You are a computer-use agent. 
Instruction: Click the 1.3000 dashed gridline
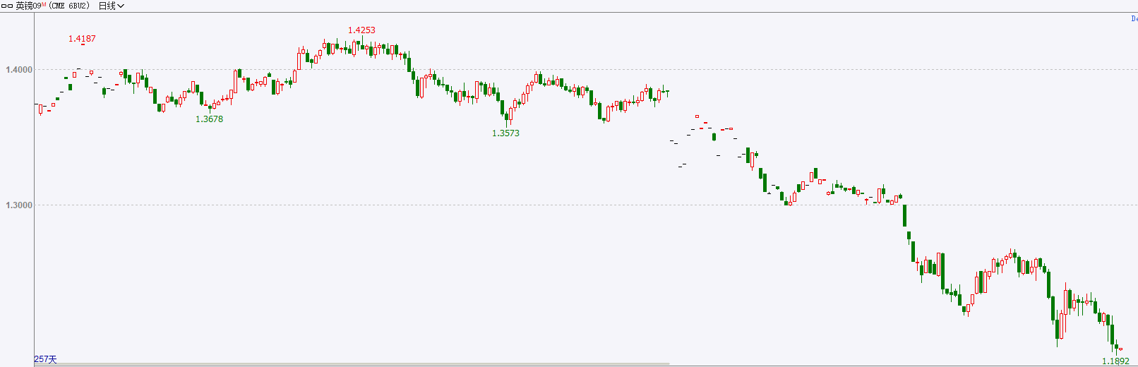coord(586,205)
